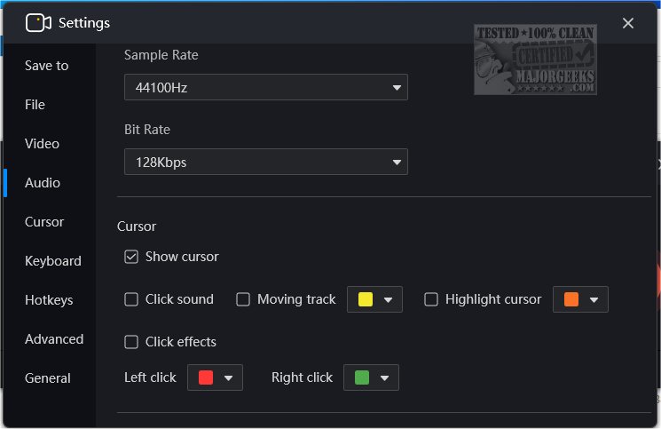Viewport: 661px width, 429px height.
Task: Change the orange Highlight cursor color
Action: pyautogui.click(x=580, y=299)
